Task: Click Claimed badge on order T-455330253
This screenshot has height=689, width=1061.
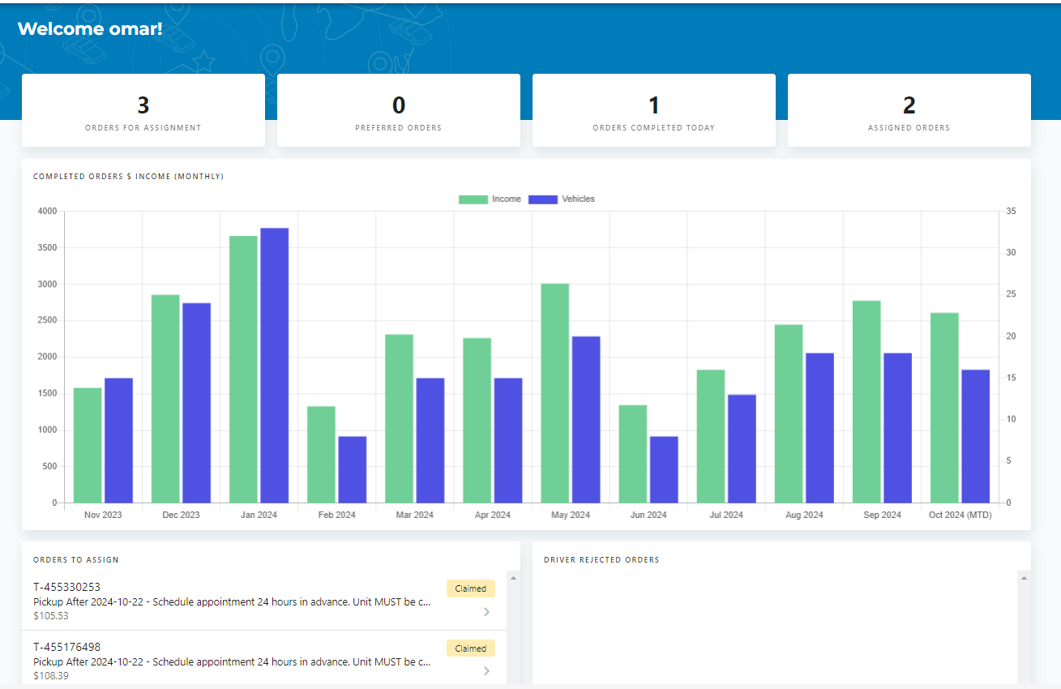Action: tap(470, 588)
